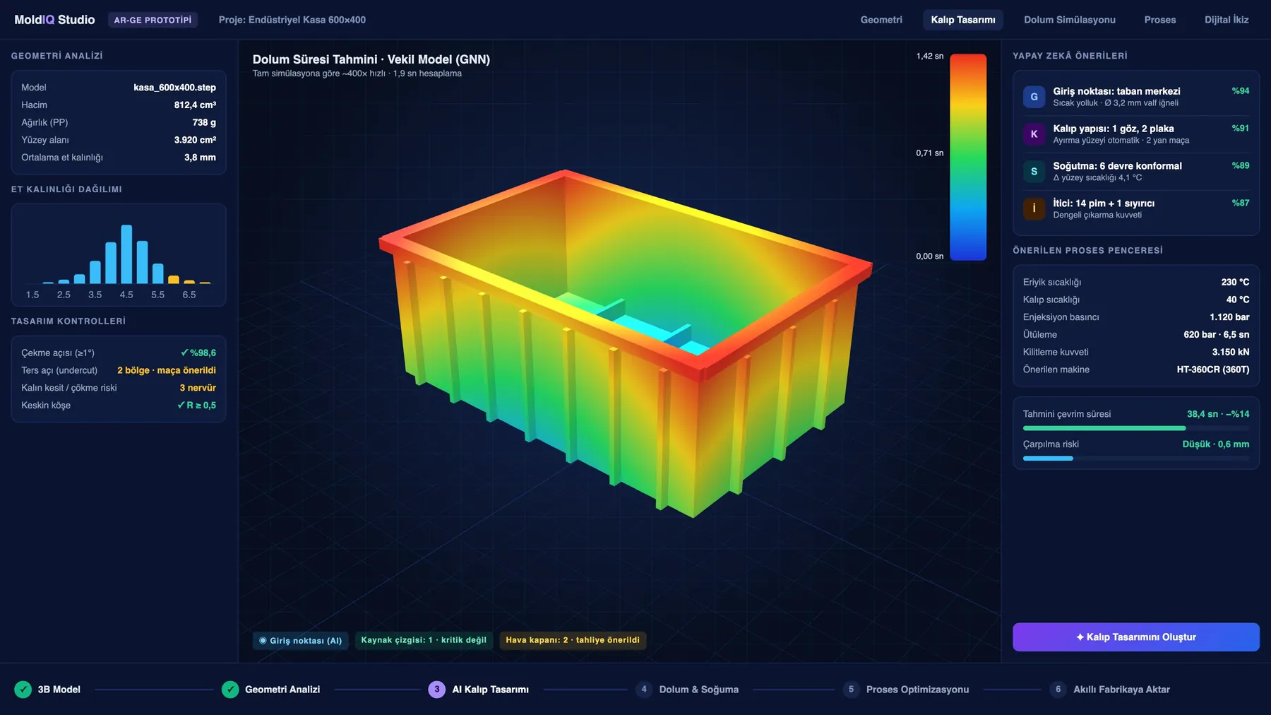Click the green S cooling recommendation icon

(x=1034, y=172)
